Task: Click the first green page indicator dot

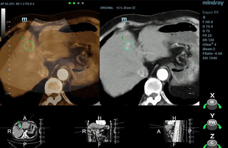Action: [70, 3]
